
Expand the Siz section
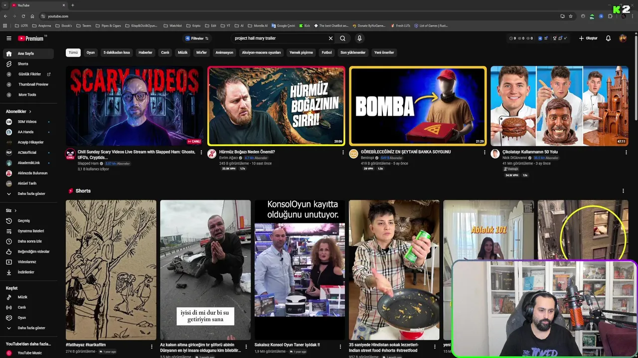11,210
